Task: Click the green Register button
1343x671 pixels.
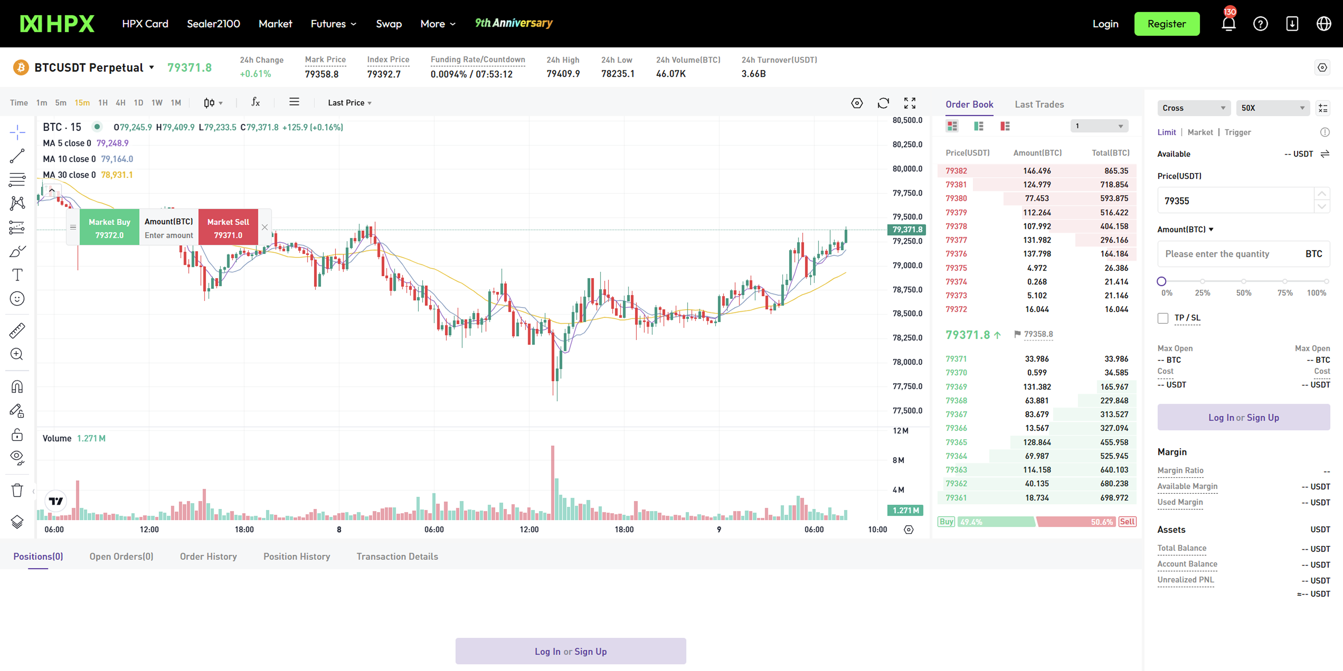Action: pyautogui.click(x=1167, y=24)
